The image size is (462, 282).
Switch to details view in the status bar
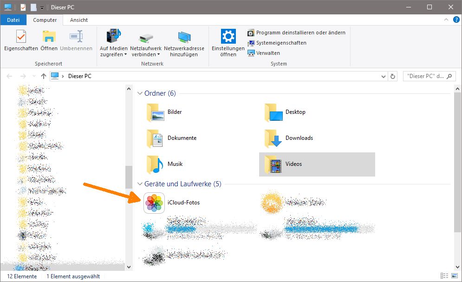[444, 276]
